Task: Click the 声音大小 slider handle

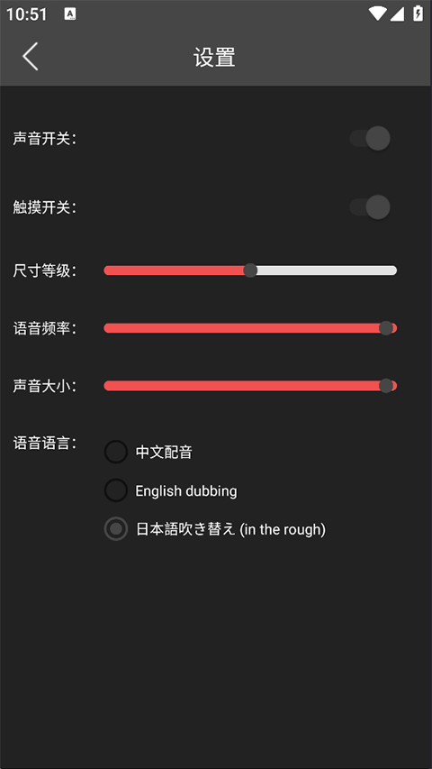Action: point(386,386)
